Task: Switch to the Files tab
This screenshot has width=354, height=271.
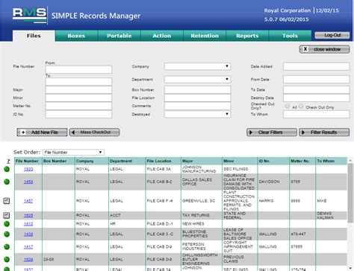Action: pos(34,36)
